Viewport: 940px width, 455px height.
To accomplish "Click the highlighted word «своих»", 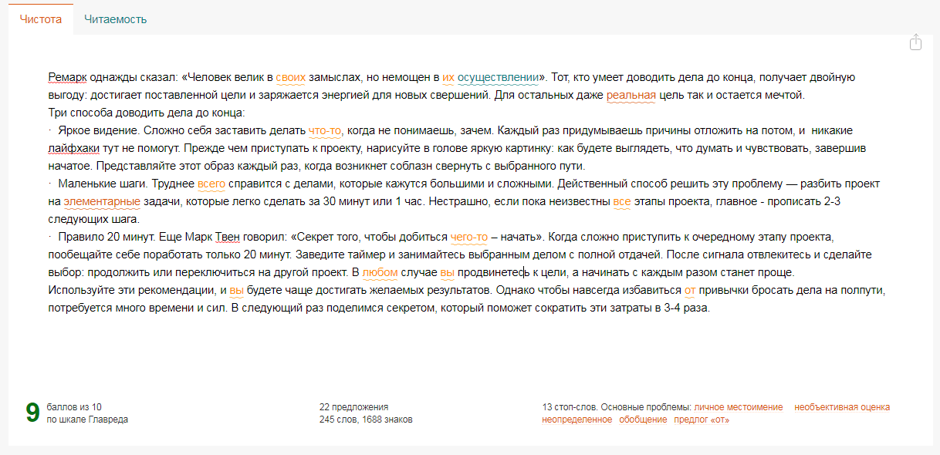I will click(x=291, y=77).
